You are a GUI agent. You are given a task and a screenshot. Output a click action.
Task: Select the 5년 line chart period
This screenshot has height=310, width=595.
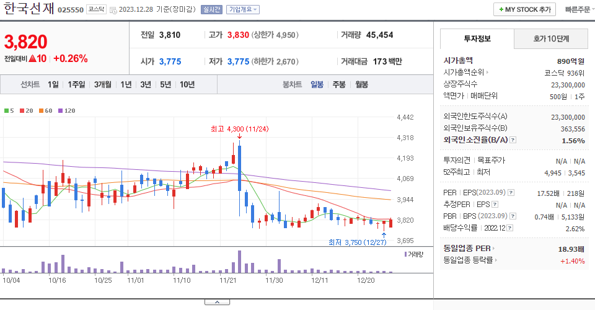click(165, 84)
